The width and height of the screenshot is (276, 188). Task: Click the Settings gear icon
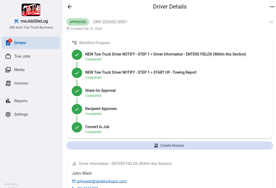click(x=8, y=114)
